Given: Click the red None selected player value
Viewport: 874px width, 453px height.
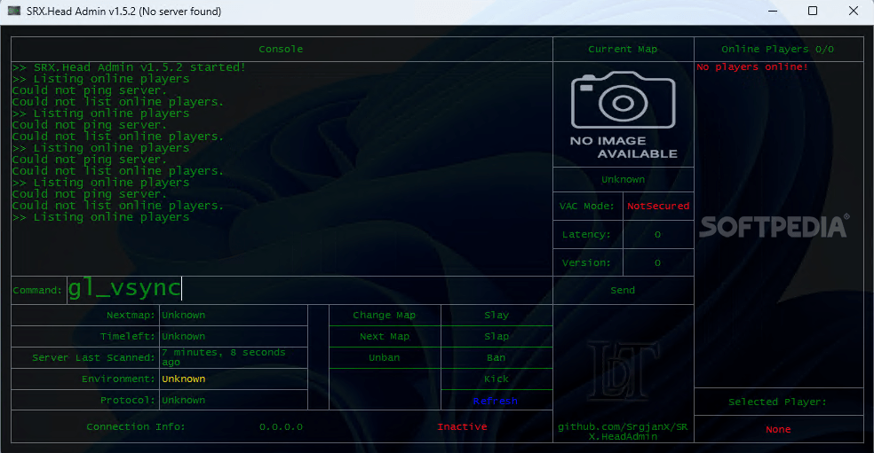Looking at the screenshot, I should [x=778, y=429].
